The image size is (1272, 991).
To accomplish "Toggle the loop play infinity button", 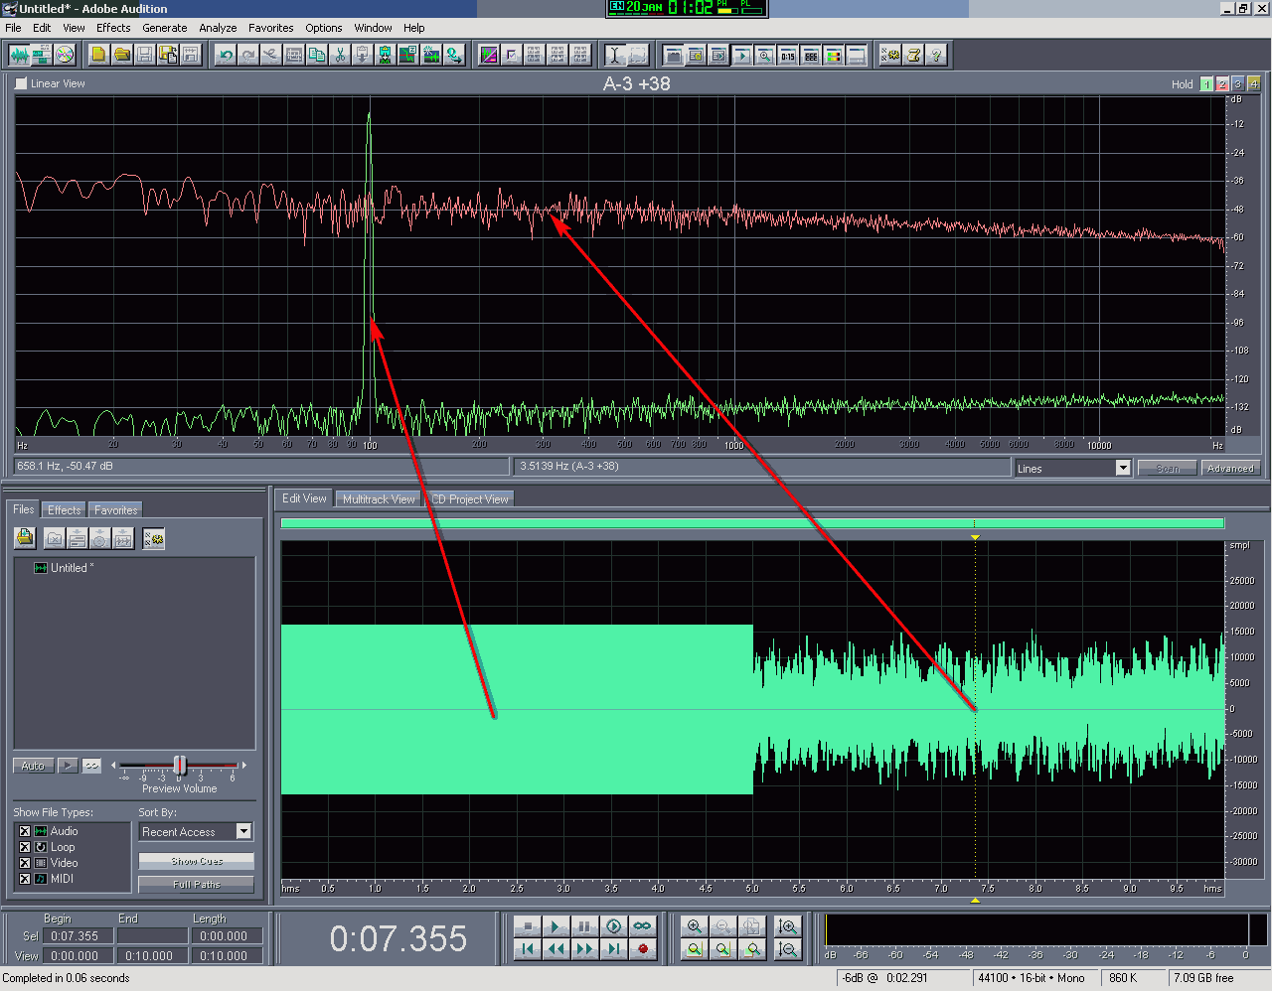I will 643,926.
